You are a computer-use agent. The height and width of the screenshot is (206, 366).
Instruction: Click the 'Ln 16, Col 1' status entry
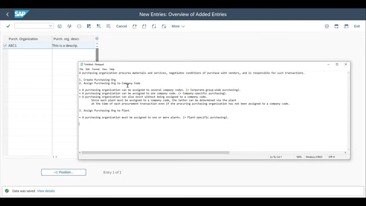(x=276, y=157)
